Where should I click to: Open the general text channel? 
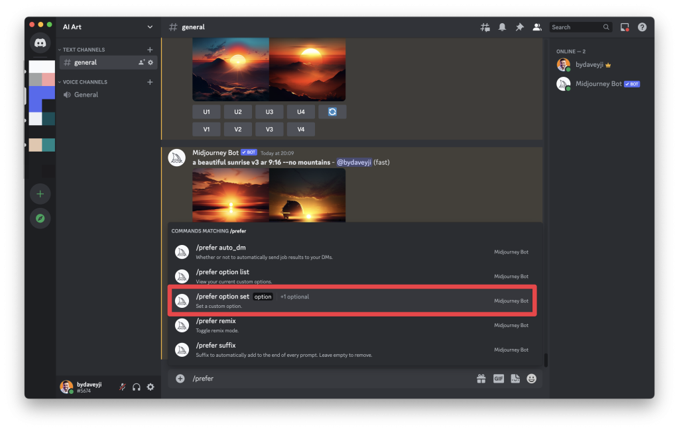tap(108, 62)
